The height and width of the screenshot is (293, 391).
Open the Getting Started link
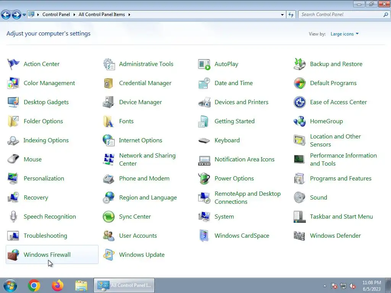coord(234,121)
